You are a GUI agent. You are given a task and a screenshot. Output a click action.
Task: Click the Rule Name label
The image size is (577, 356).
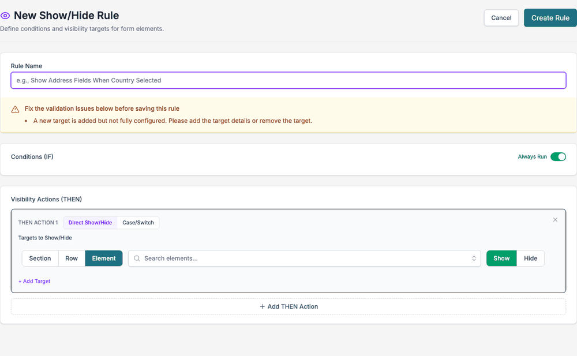(x=27, y=66)
